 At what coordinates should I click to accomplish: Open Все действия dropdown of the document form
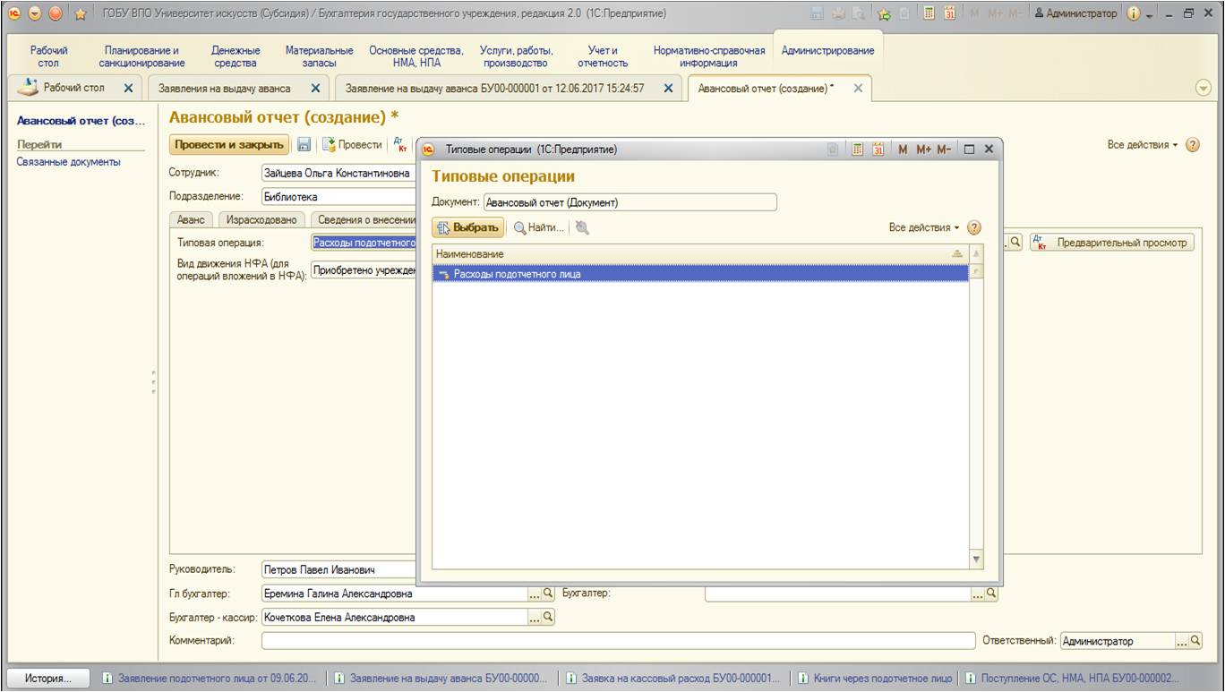click(x=1143, y=145)
